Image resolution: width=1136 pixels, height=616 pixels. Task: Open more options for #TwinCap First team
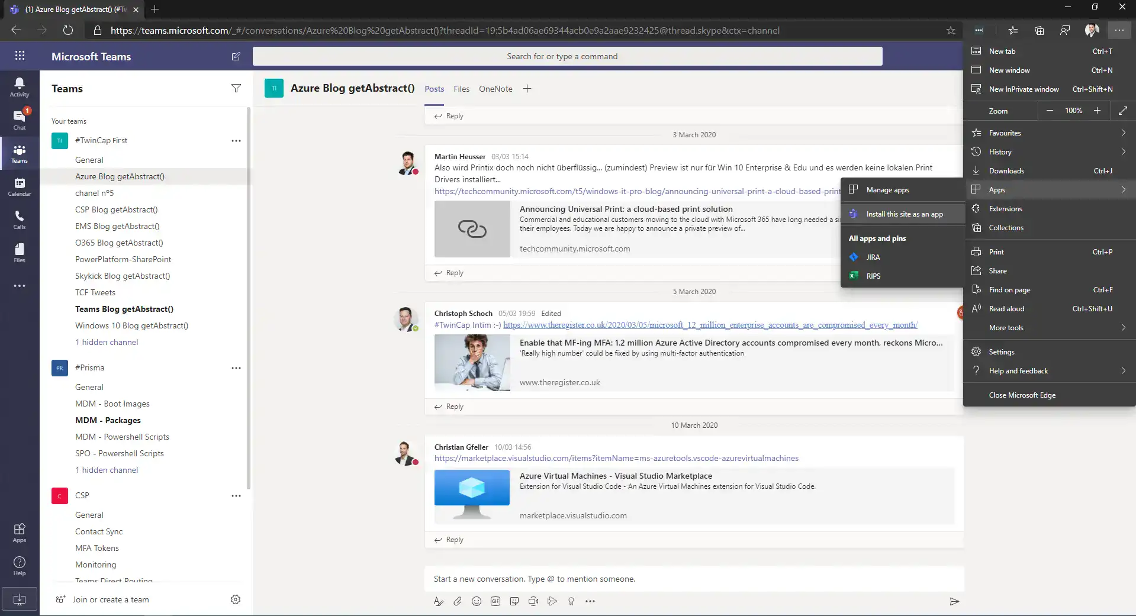(236, 141)
